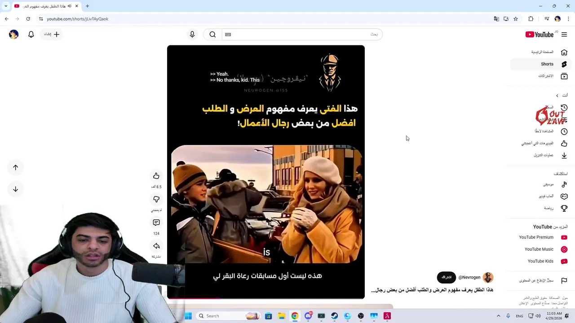
Task: Click the YouTube search magnifier button
Action: [212, 35]
